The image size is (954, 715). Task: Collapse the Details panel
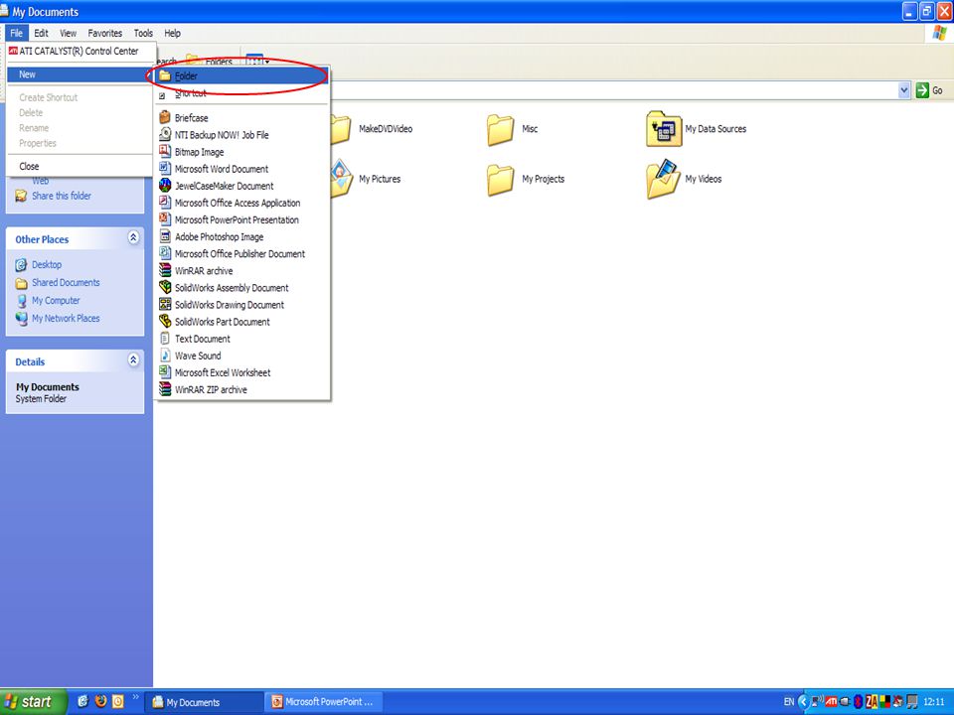click(x=133, y=359)
